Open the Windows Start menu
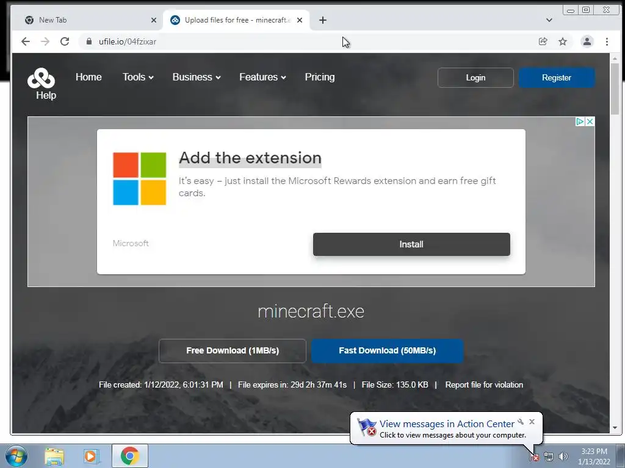The image size is (625, 468). pos(16,456)
